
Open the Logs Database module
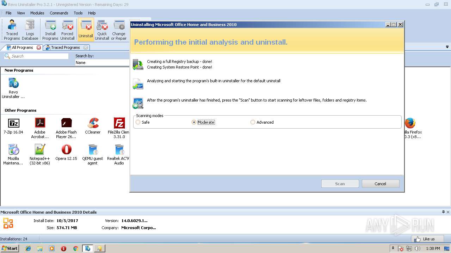coord(30,30)
